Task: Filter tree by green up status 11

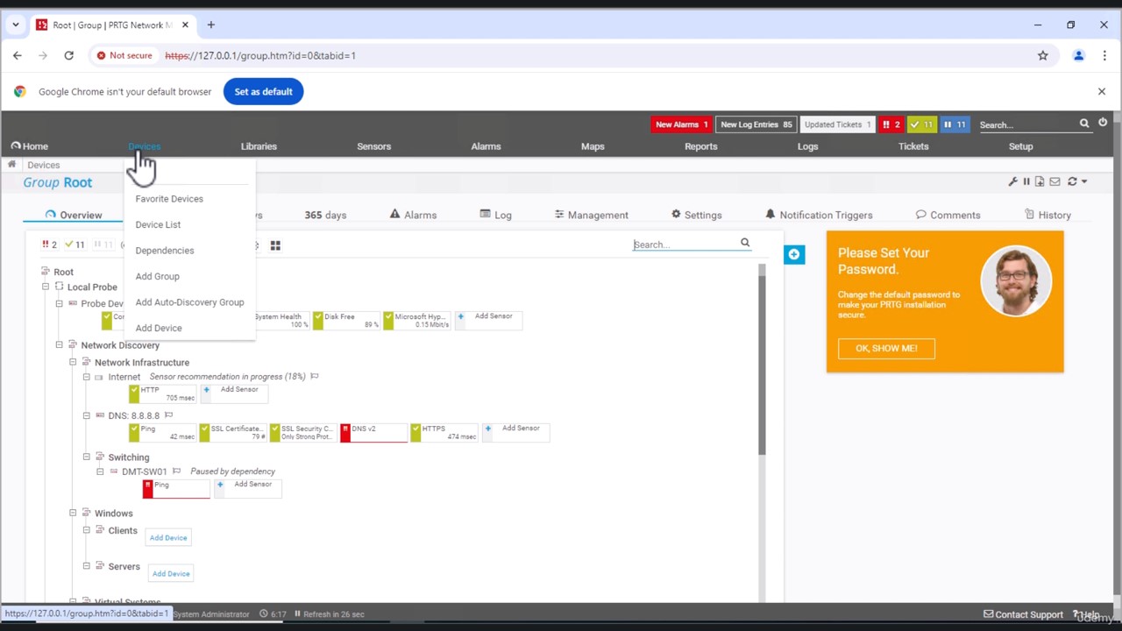Action: pos(75,245)
